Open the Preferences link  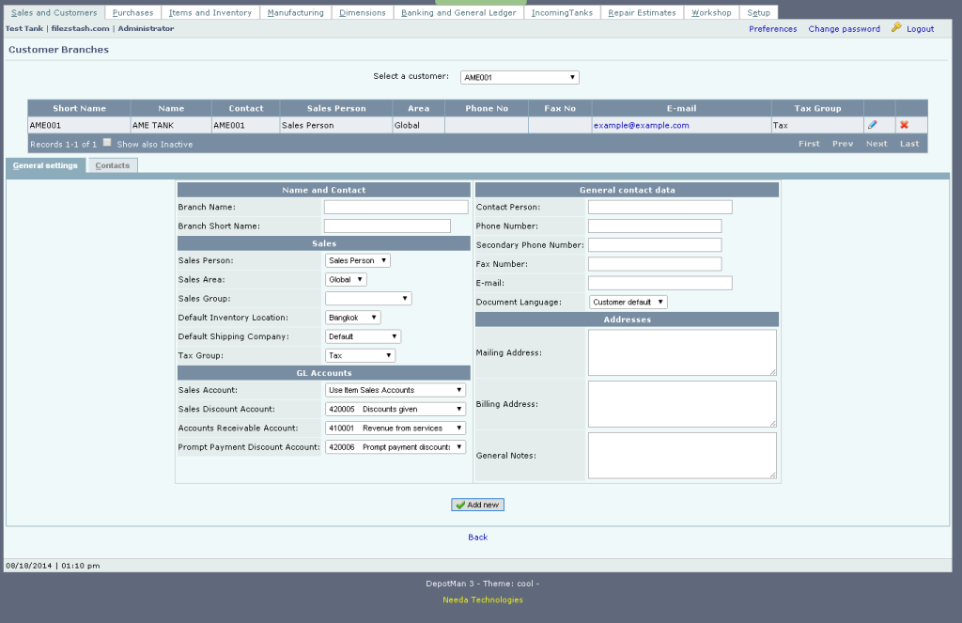click(x=773, y=29)
